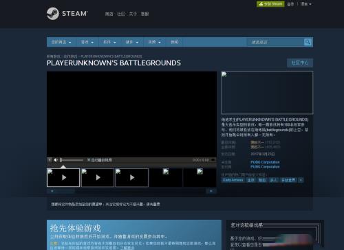
Task: Click the green Install Steam button
Action: click(270, 4)
